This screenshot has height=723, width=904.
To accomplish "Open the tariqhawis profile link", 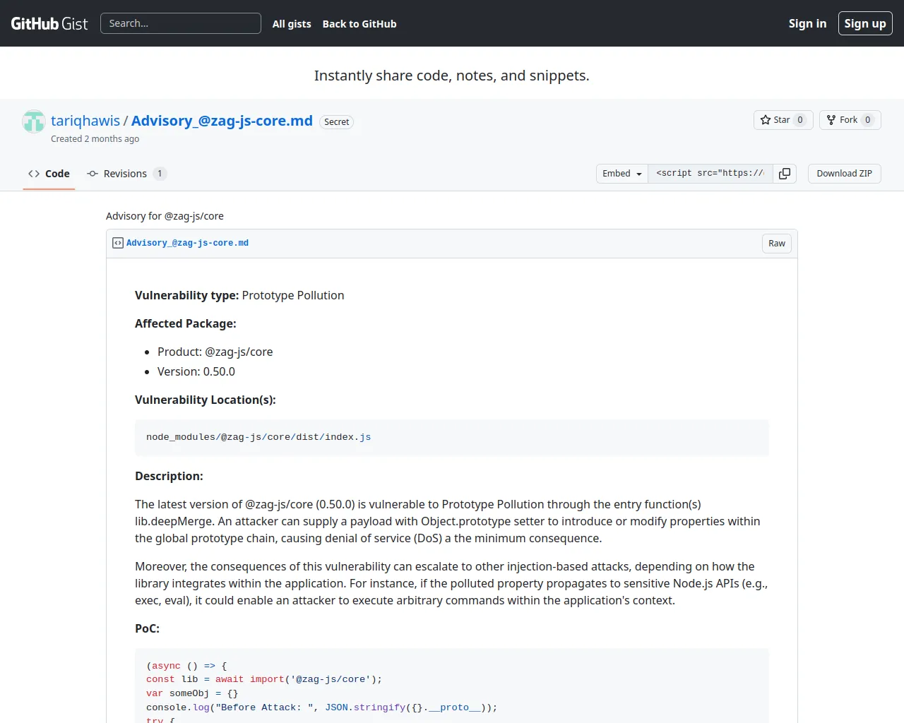I will 85,121.
